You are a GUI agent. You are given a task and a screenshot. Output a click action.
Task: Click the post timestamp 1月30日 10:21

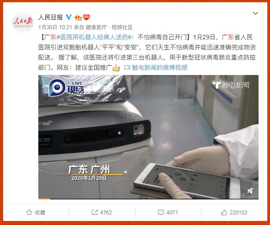coord(55,27)
